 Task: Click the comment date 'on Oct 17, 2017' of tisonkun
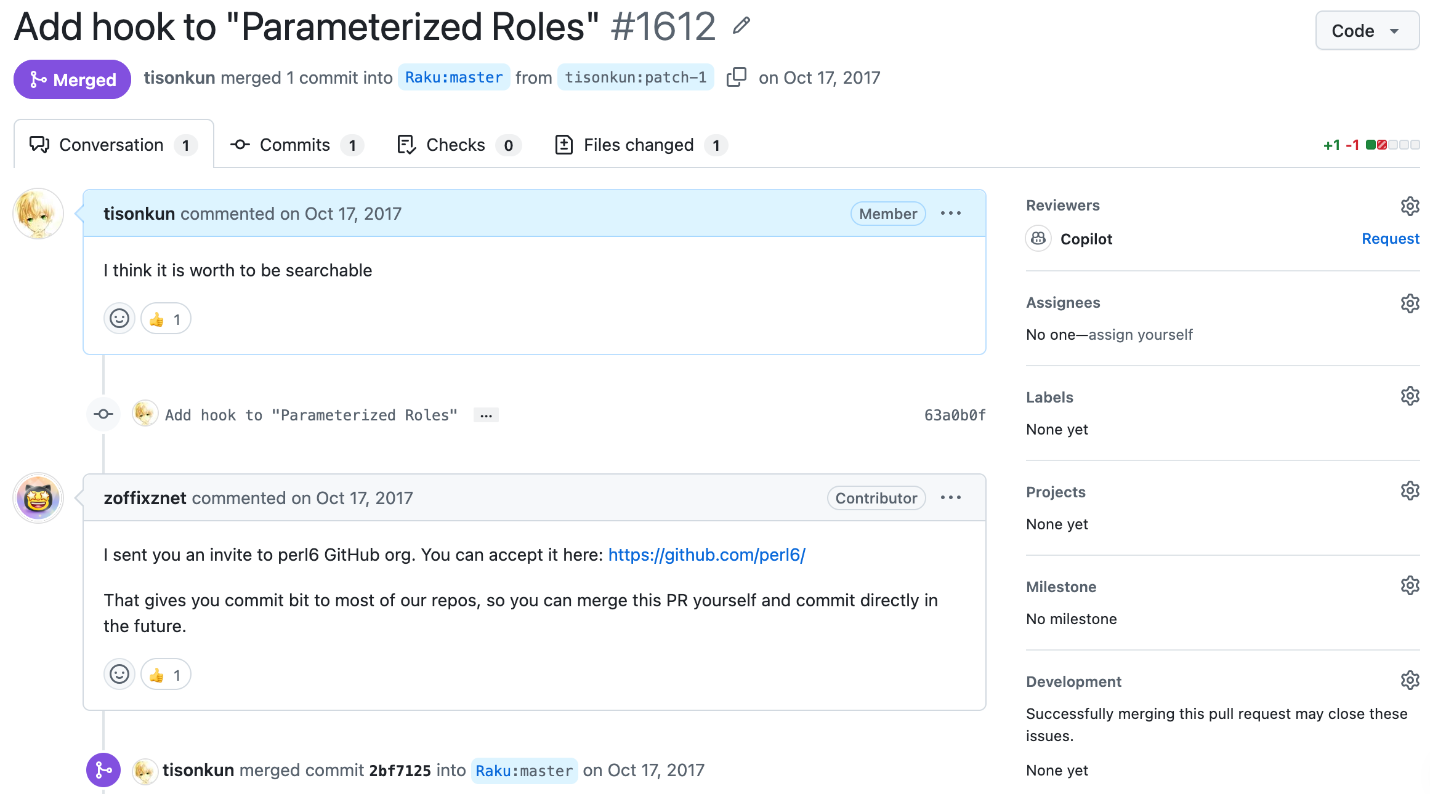341,214
